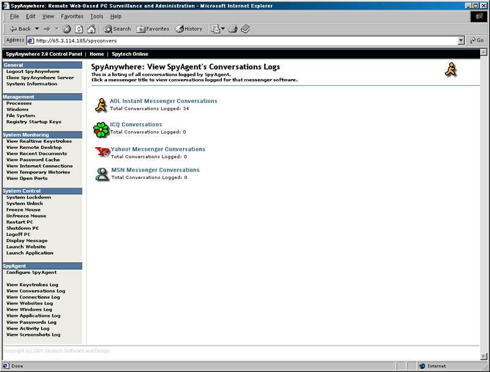490x372 pixels.
Task: Reload the page with the Refresh icon
Action: [79, 29]
